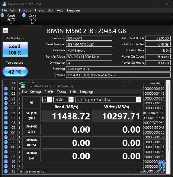Click the status orb for attribute 0D
This screenshot has height=177, width=173.
pyautogui.click(x=6, y=147)
